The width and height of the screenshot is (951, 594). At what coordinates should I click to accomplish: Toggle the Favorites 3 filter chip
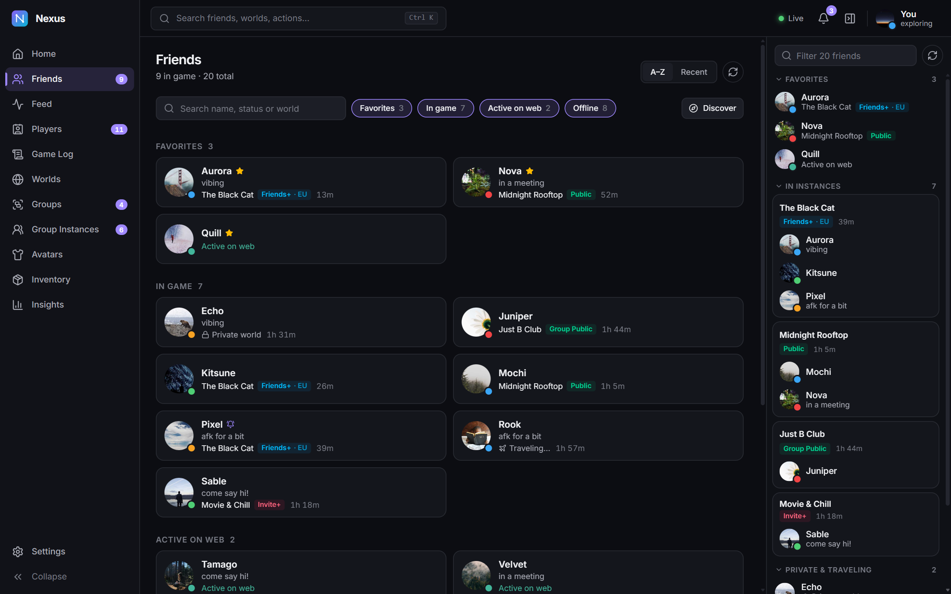(381, 108)
